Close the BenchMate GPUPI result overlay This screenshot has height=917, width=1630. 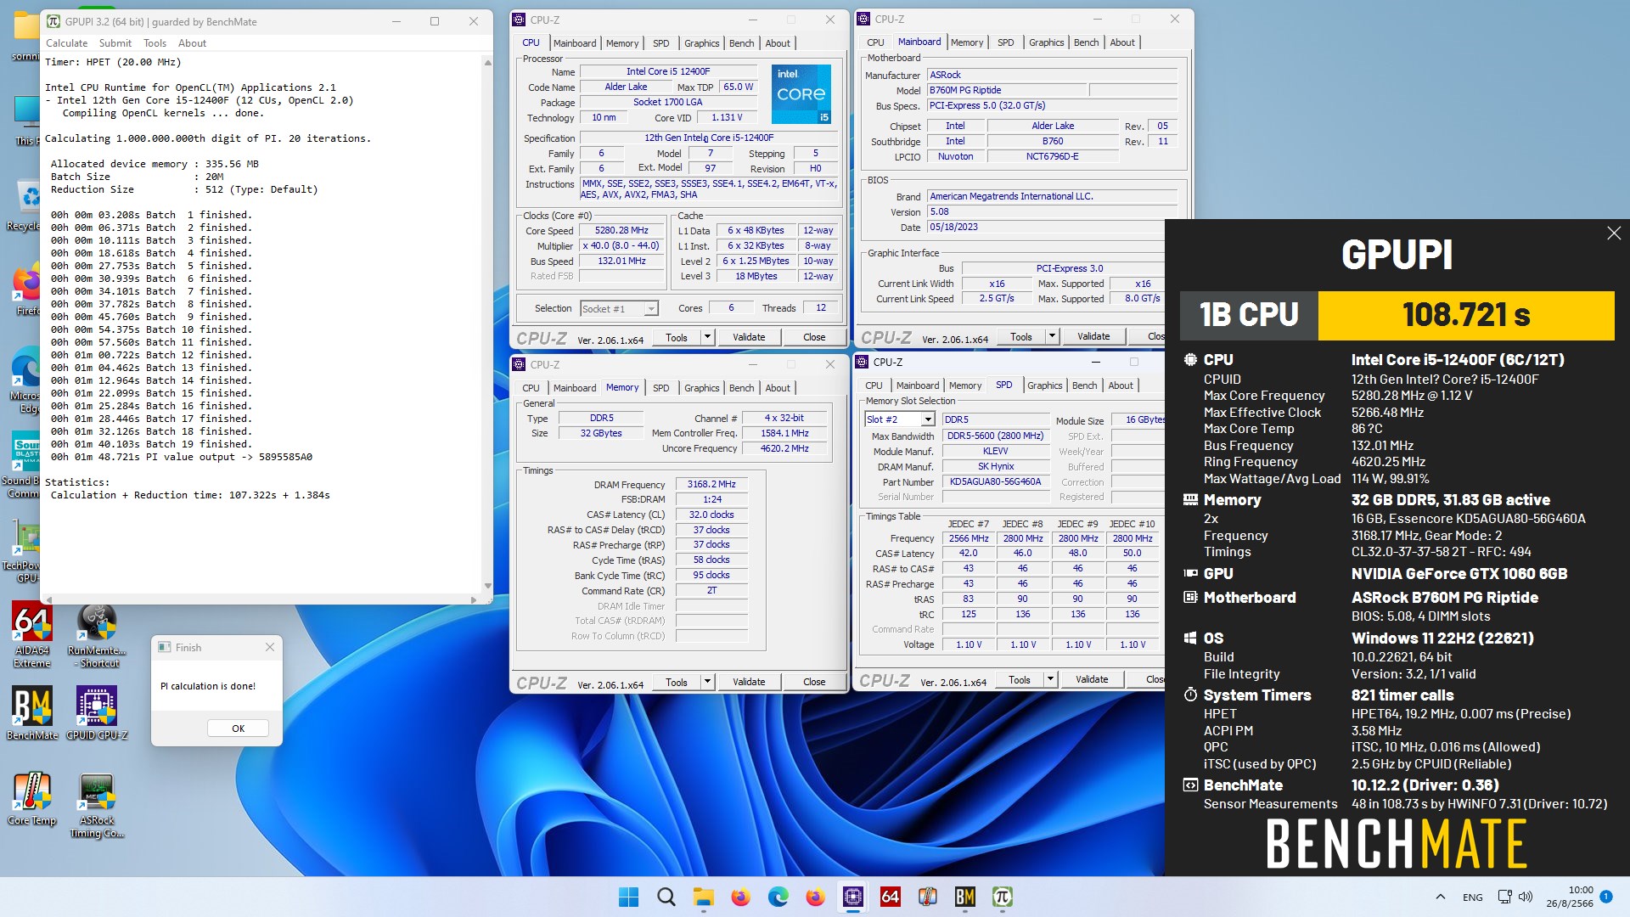(x=1614, y=233)
